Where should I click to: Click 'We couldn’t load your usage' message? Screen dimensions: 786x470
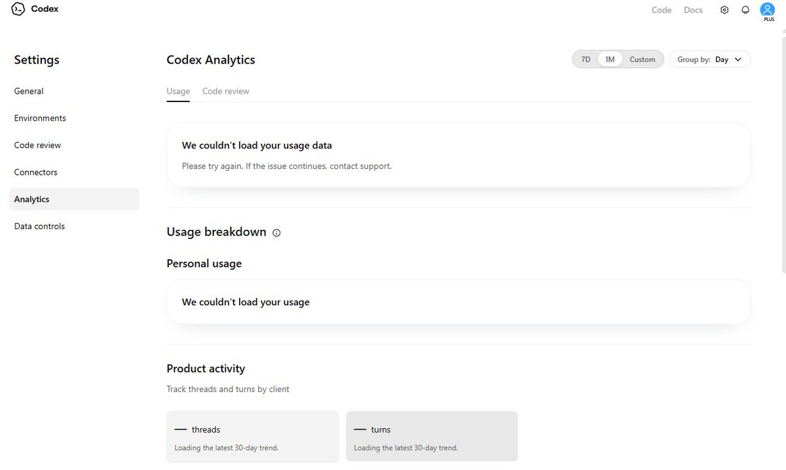(x=246, y=302)
